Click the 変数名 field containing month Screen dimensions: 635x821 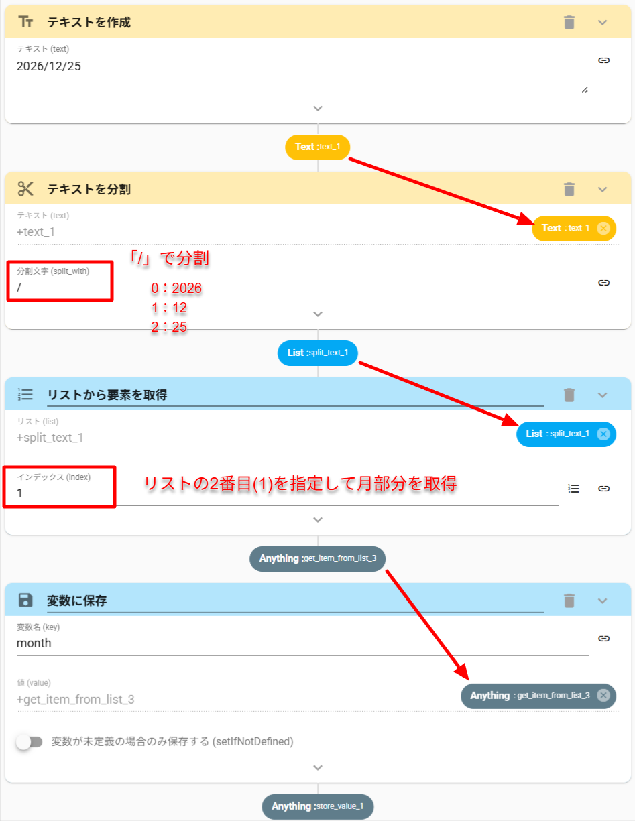point(302,643)
